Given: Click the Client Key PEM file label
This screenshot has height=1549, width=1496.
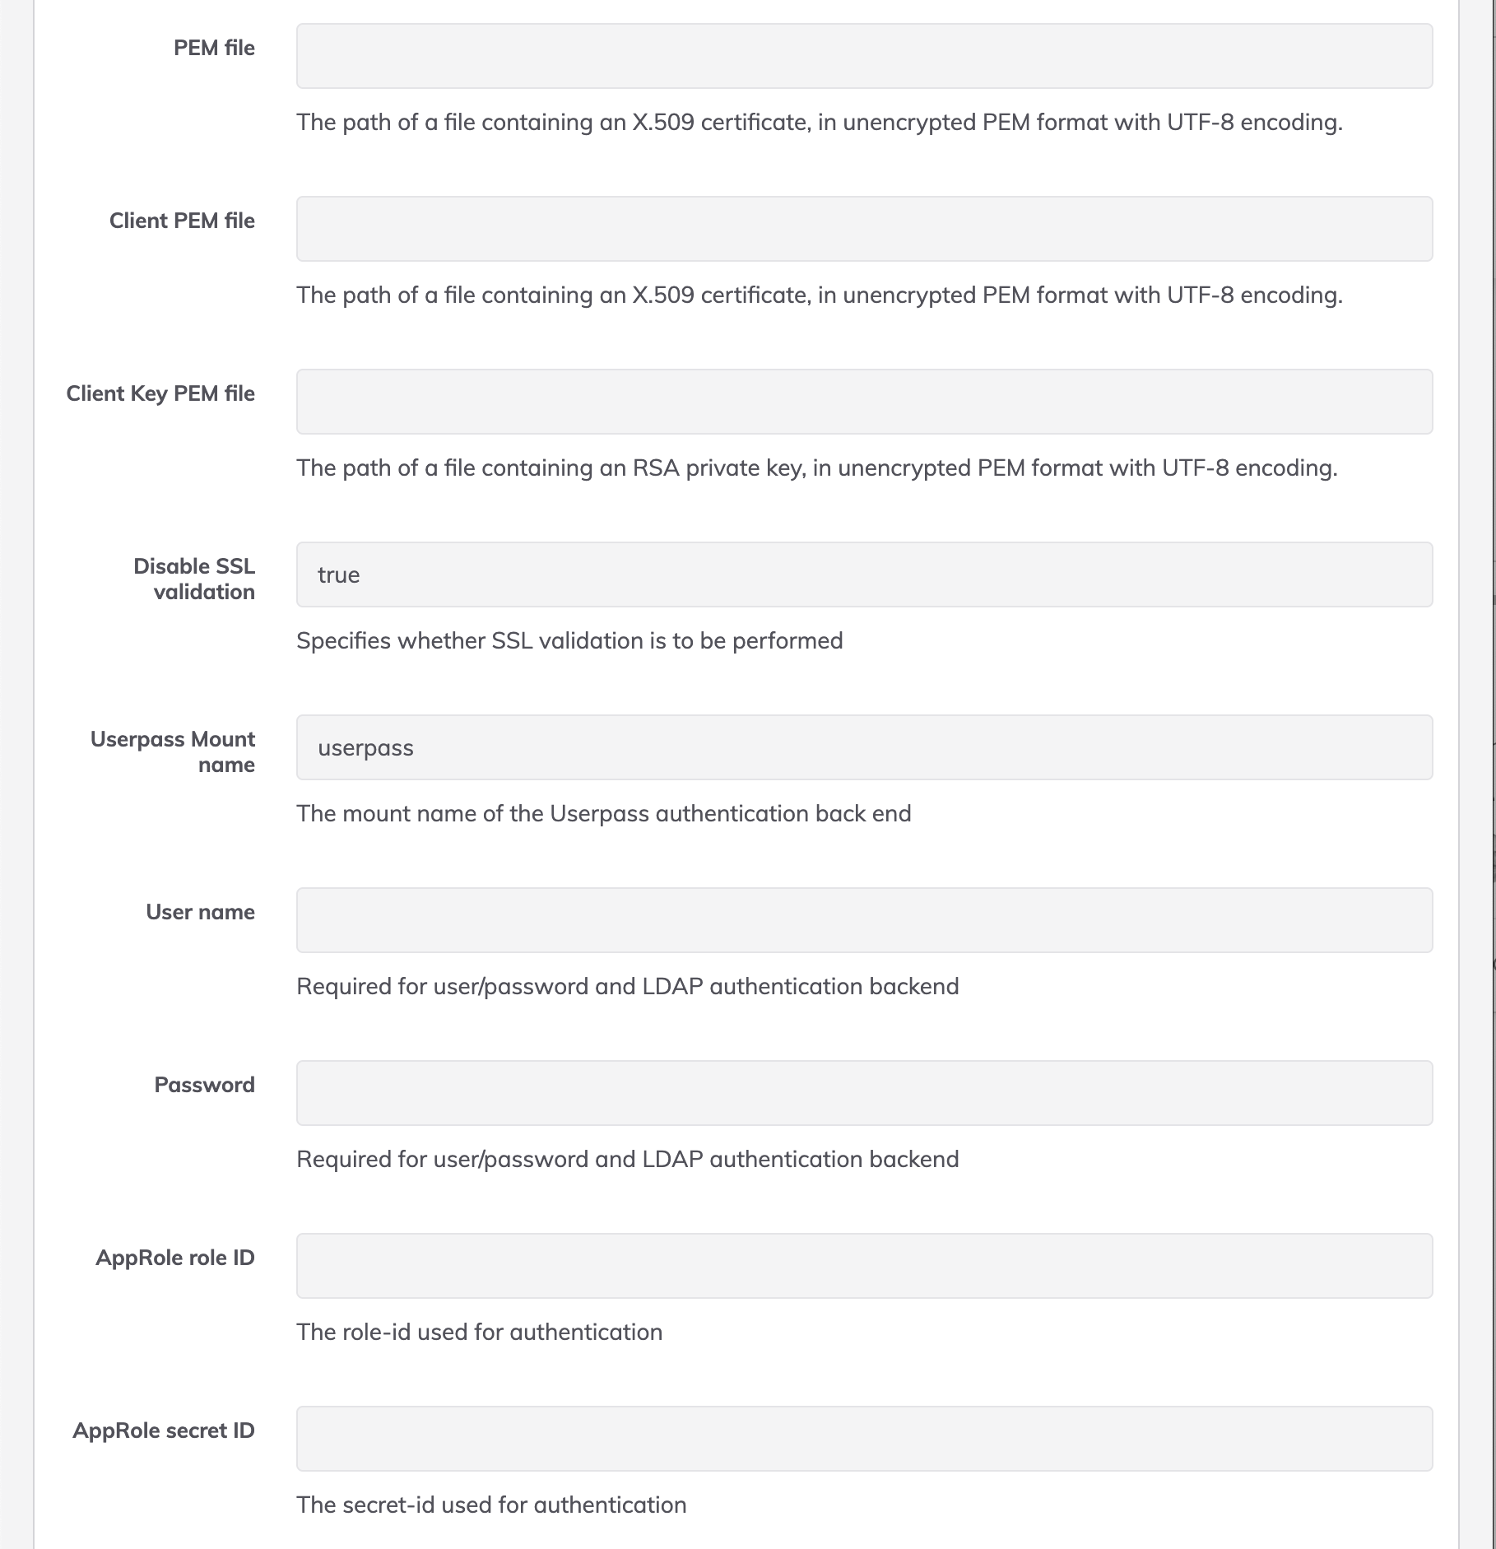Looking at the screenshot, I should (x=160, y=393).
